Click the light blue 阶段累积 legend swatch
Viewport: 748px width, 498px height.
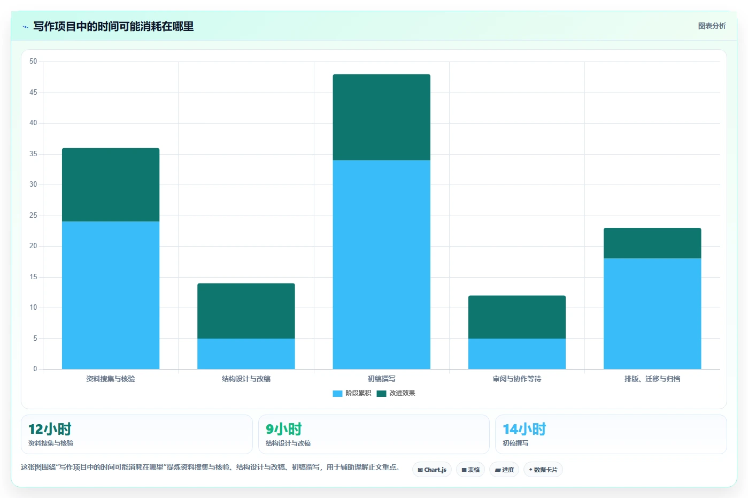[x=337, y=393]
